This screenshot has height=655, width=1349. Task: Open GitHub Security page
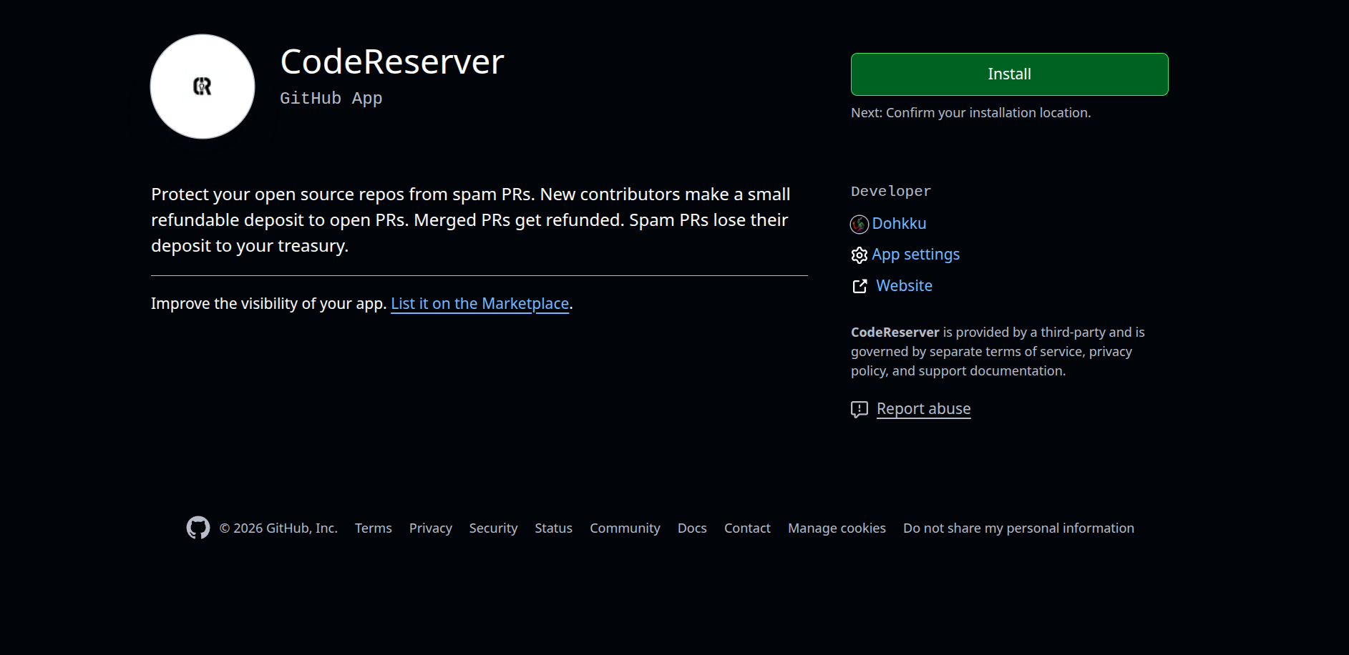[493, 528]
